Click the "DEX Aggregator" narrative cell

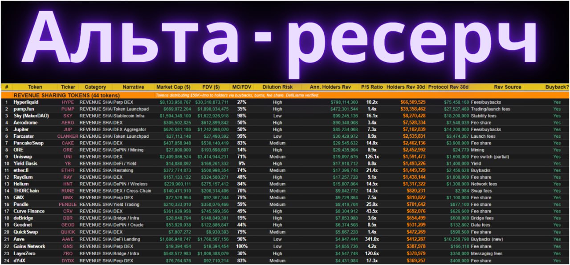tap(130, 129)
